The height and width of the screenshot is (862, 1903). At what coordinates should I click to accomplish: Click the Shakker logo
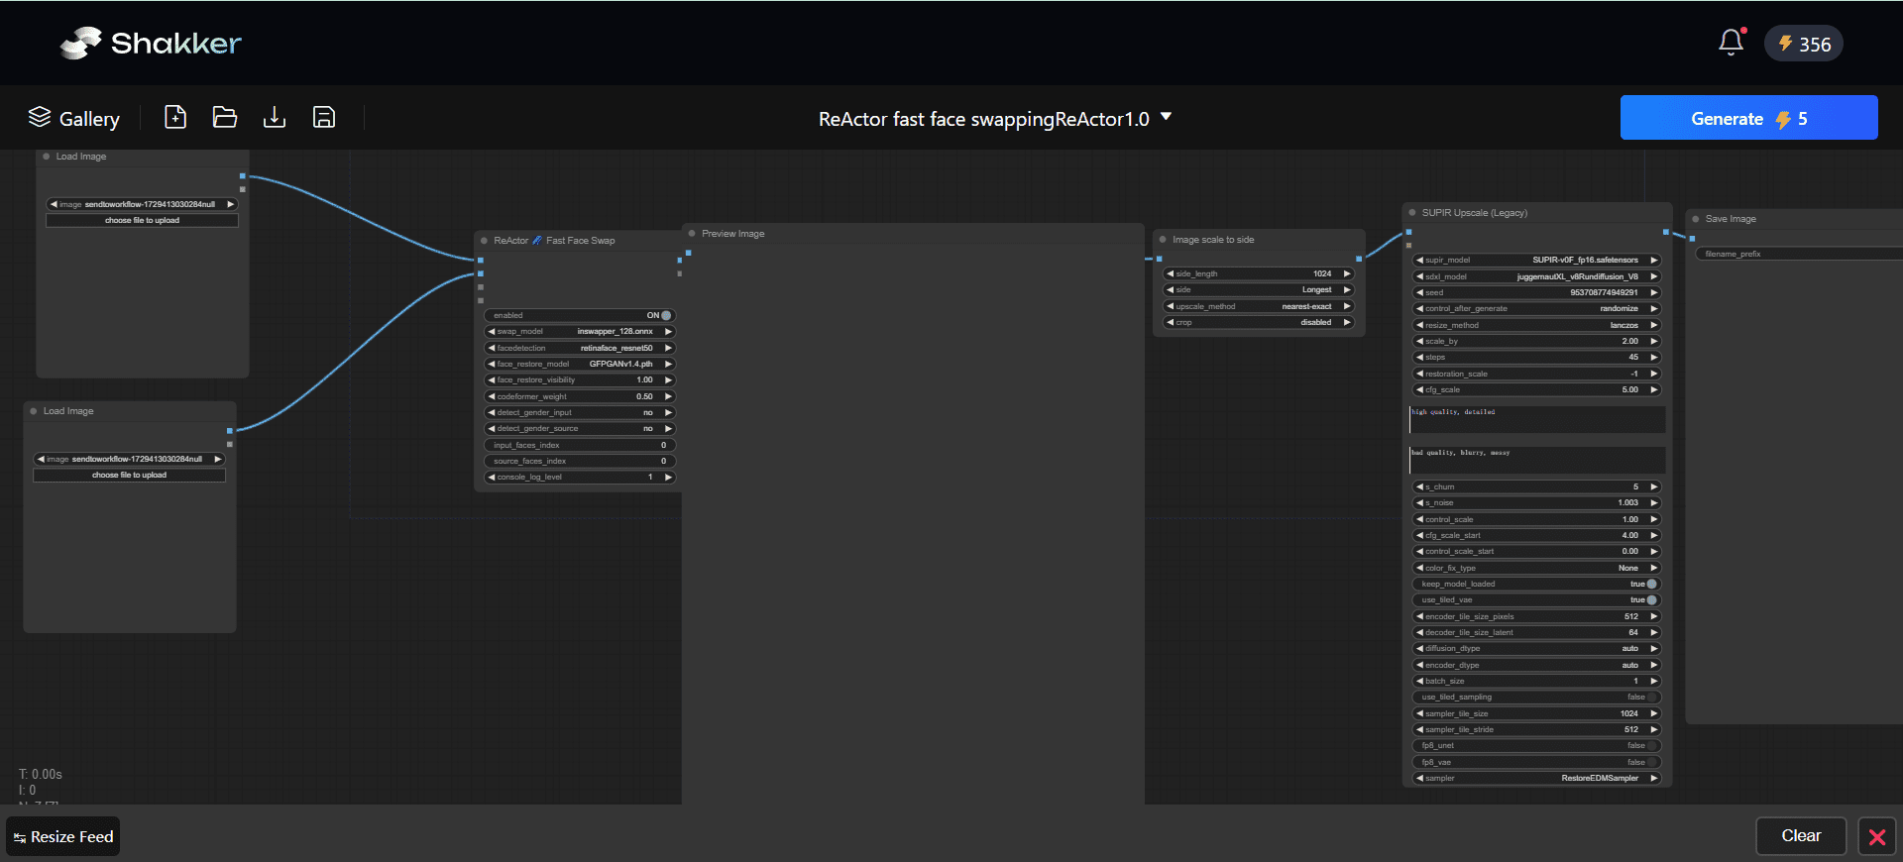point(151,43)
